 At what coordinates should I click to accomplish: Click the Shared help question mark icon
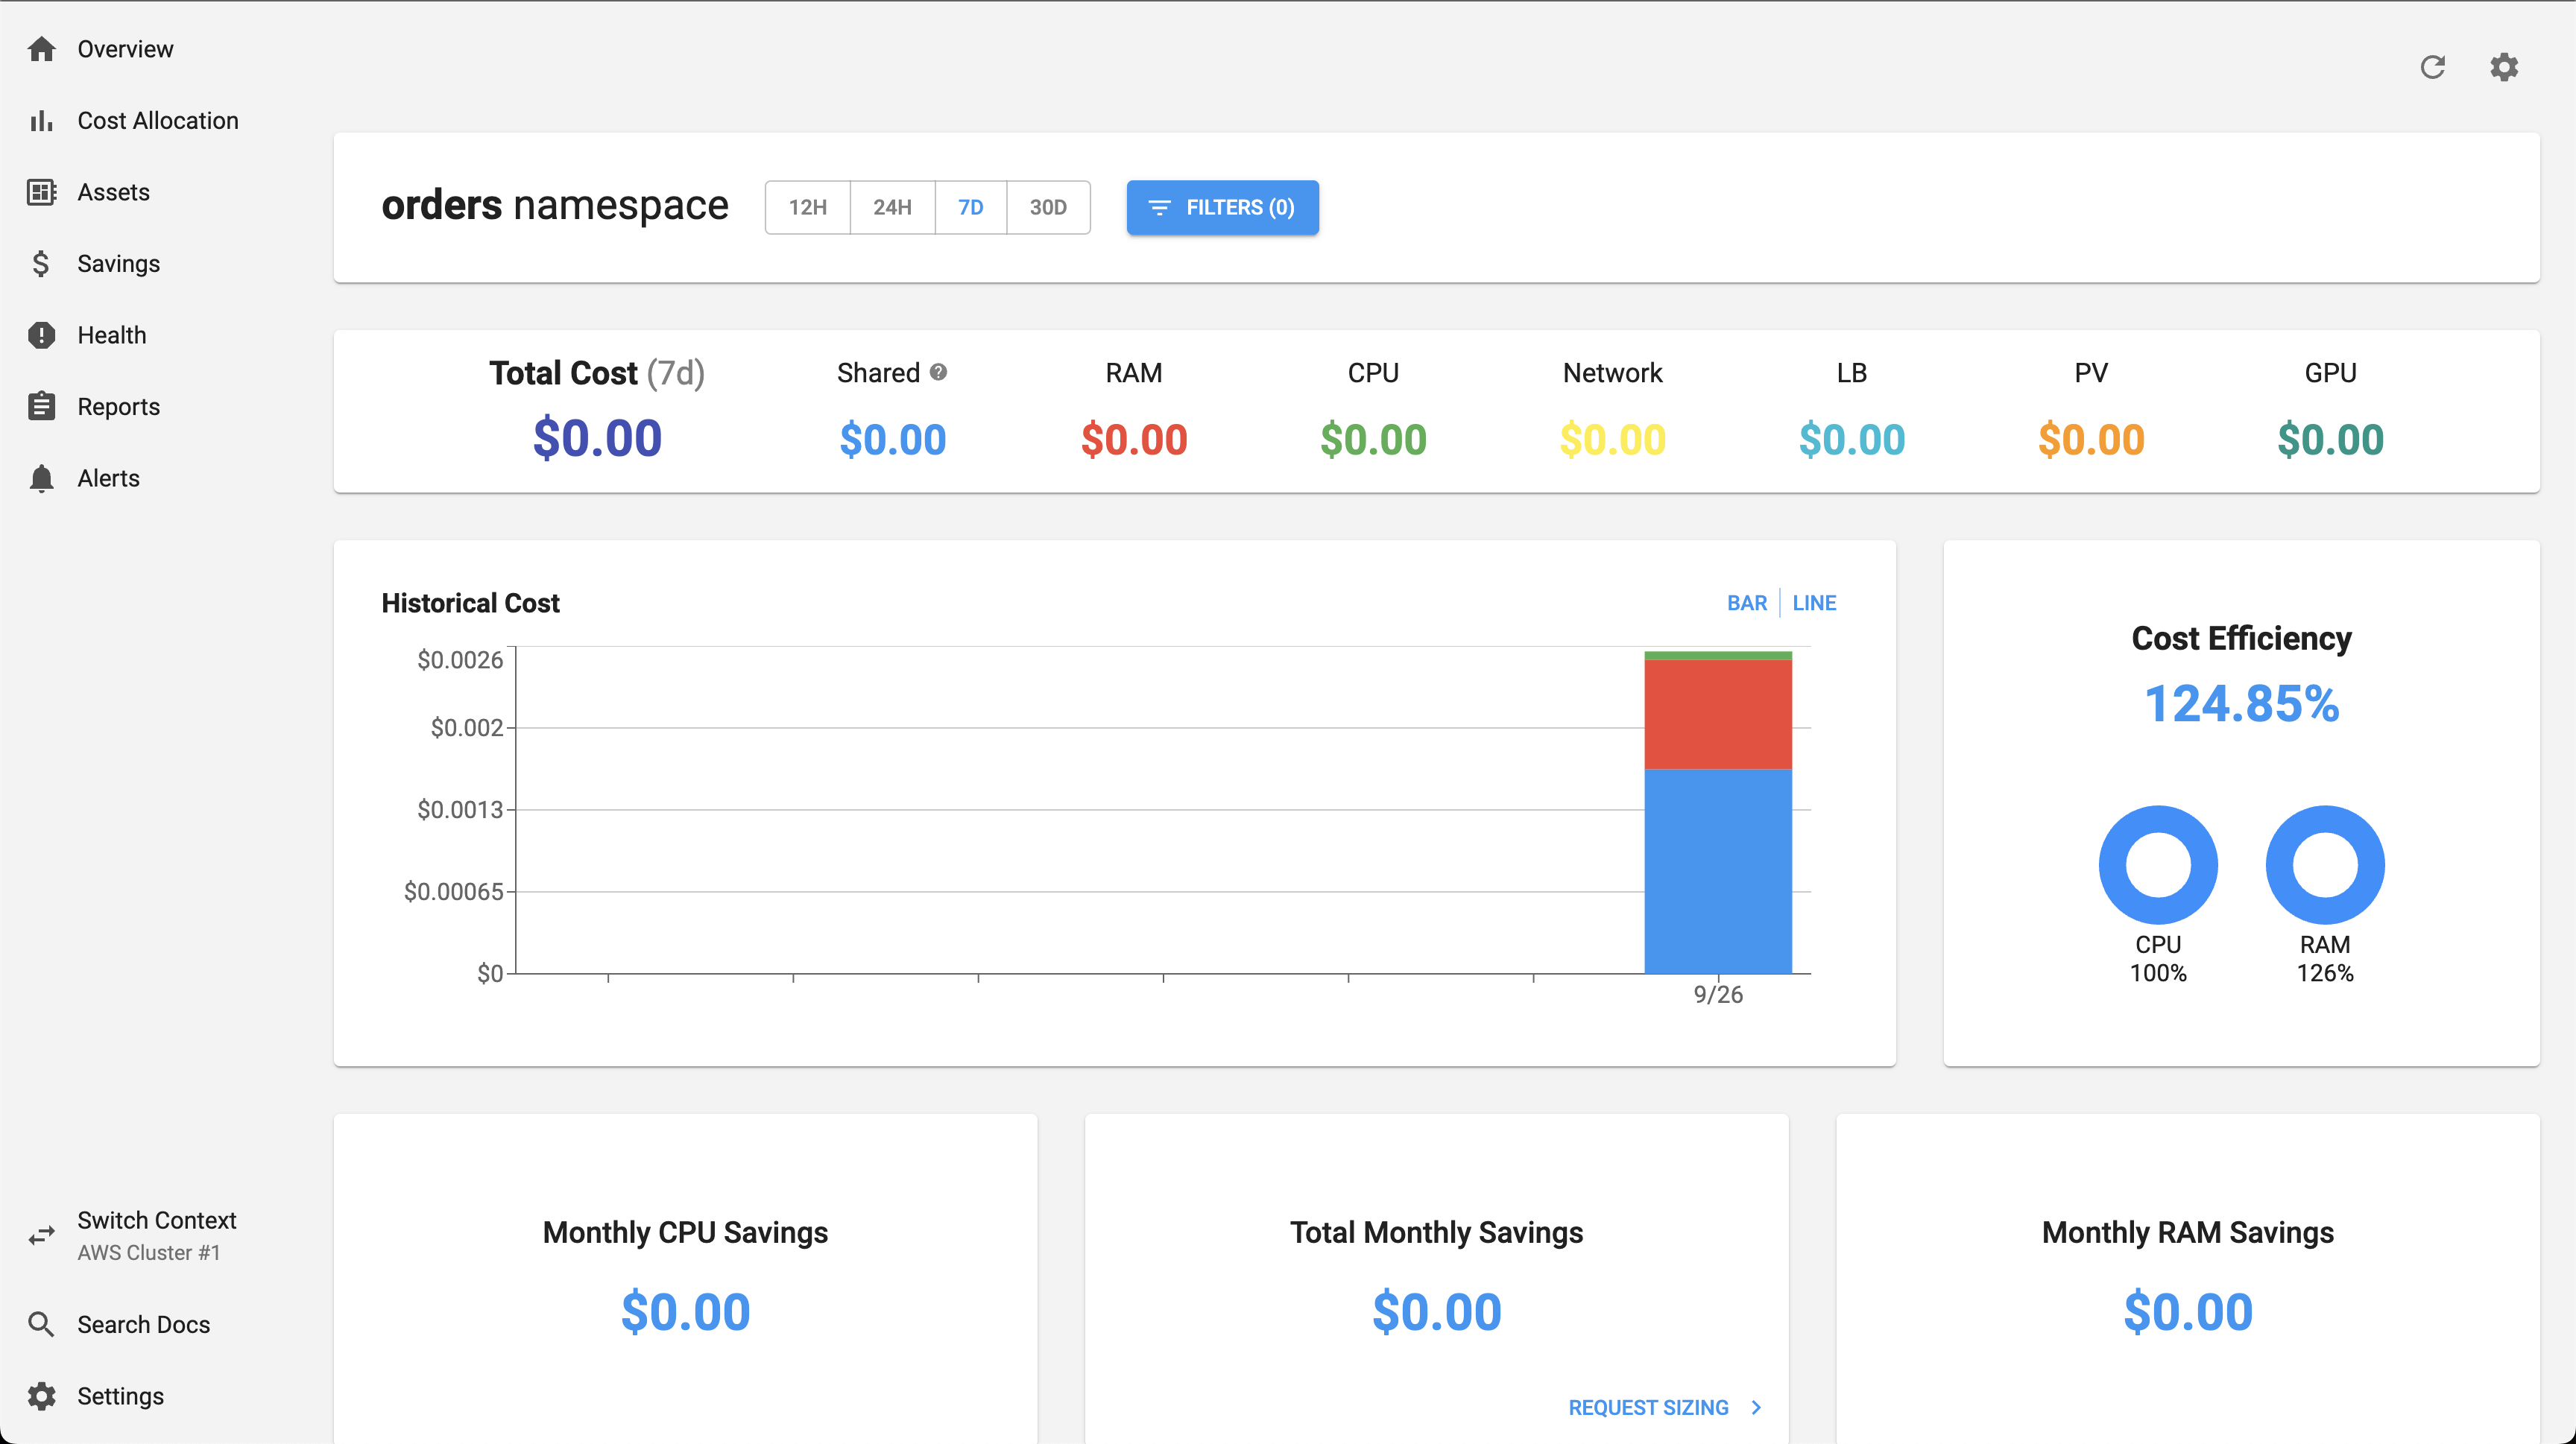(x=938, y=372)
